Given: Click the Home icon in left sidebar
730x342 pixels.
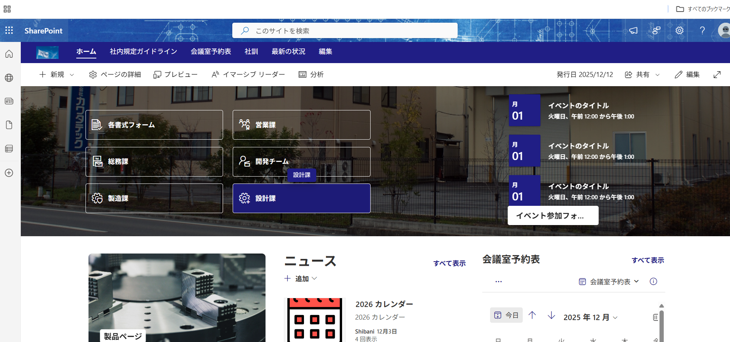Looking at the screenshot, I should [x=9, y=54].
